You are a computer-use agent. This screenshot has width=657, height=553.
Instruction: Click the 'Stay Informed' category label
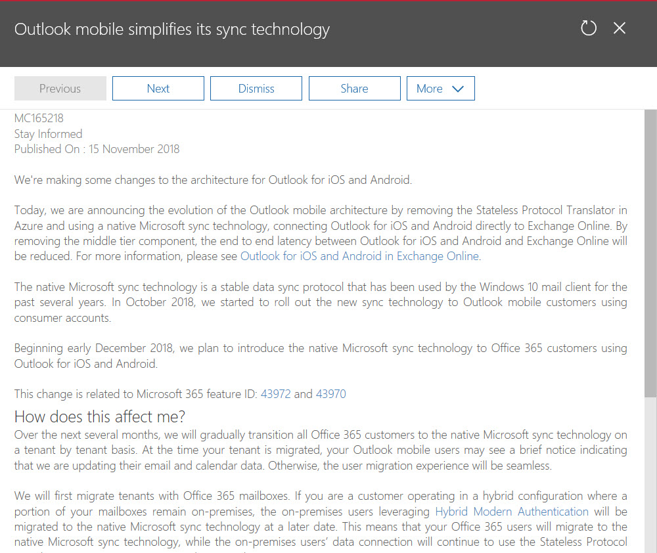coord(48,133)
